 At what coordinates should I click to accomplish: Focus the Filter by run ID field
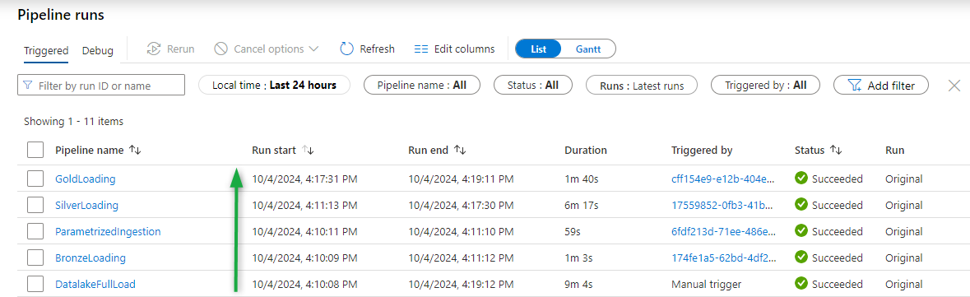coord(101,86)
